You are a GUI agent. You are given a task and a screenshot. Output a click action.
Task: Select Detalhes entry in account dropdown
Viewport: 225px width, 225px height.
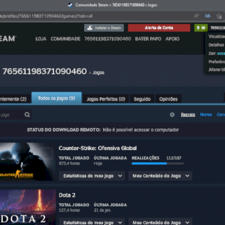pyautogui.click(x=217, y=45)
